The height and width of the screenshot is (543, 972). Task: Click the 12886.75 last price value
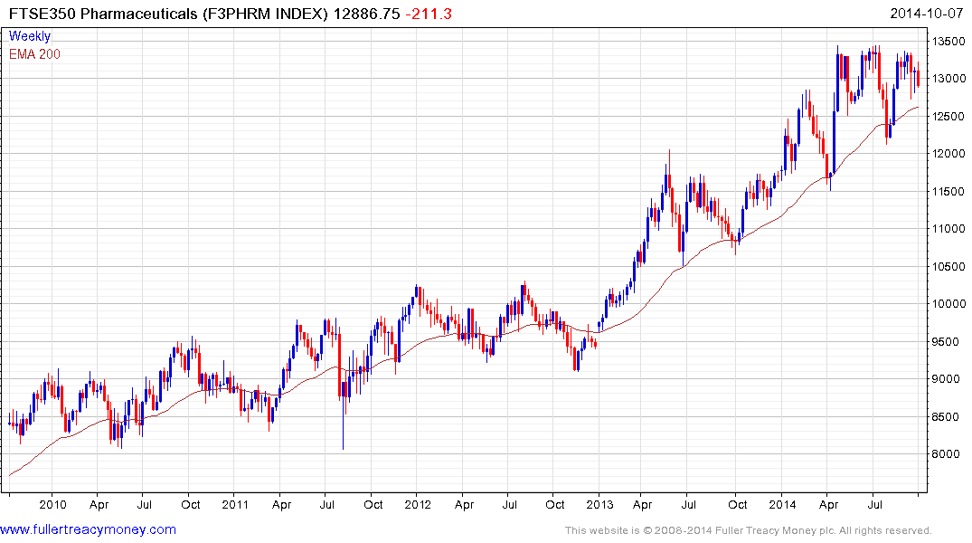click(x=366, y=14)
